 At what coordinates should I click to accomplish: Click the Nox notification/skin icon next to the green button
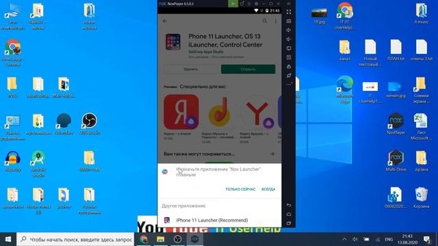(x=242, y=3)
